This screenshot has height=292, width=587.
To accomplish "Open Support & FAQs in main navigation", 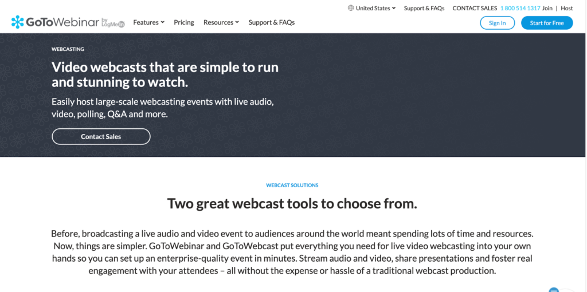I will [271, 22].
